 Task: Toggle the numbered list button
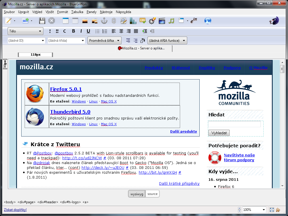[105, 31]
